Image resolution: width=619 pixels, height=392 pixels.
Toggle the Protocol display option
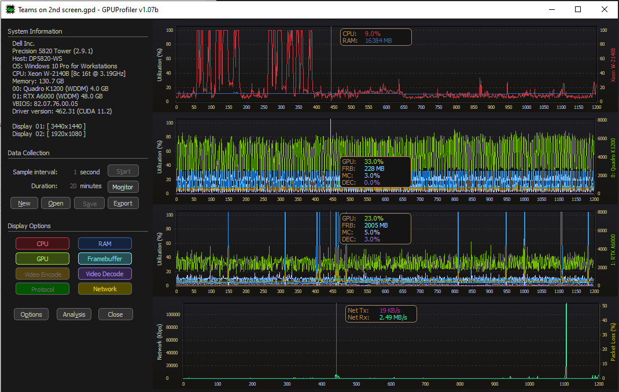pos(43,290)
